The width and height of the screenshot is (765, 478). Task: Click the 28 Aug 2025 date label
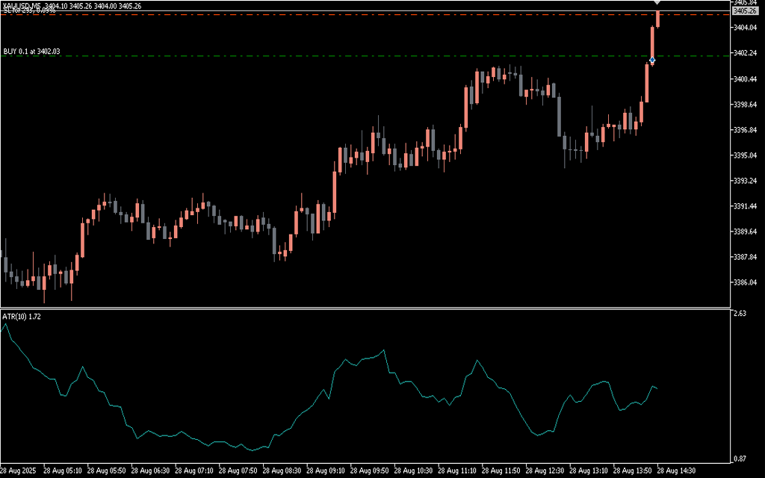pos(19,471)
